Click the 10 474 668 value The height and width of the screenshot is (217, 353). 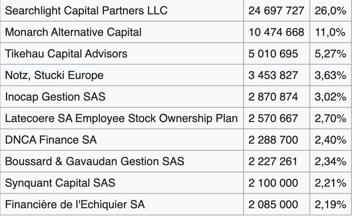pyautogui.click(x=277, y=32)
